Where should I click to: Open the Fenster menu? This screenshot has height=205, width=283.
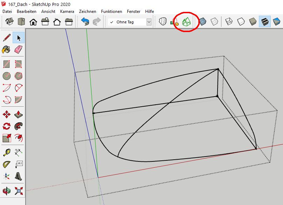click(134, 12)
